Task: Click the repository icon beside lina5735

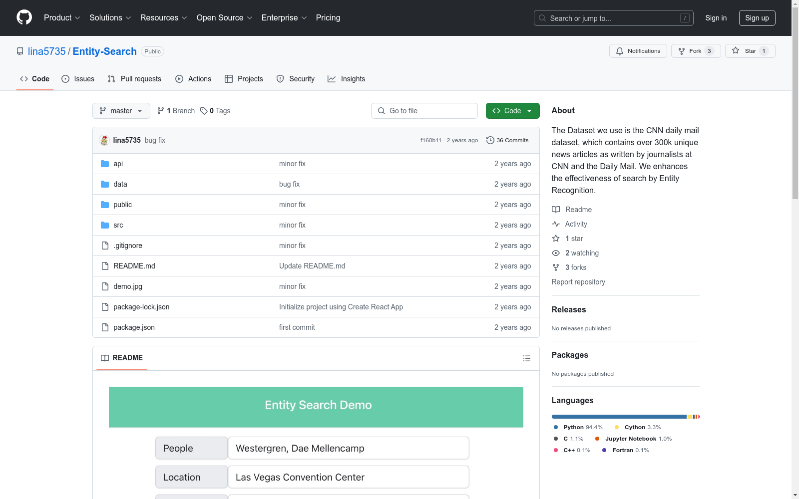Action: point(20,51)
